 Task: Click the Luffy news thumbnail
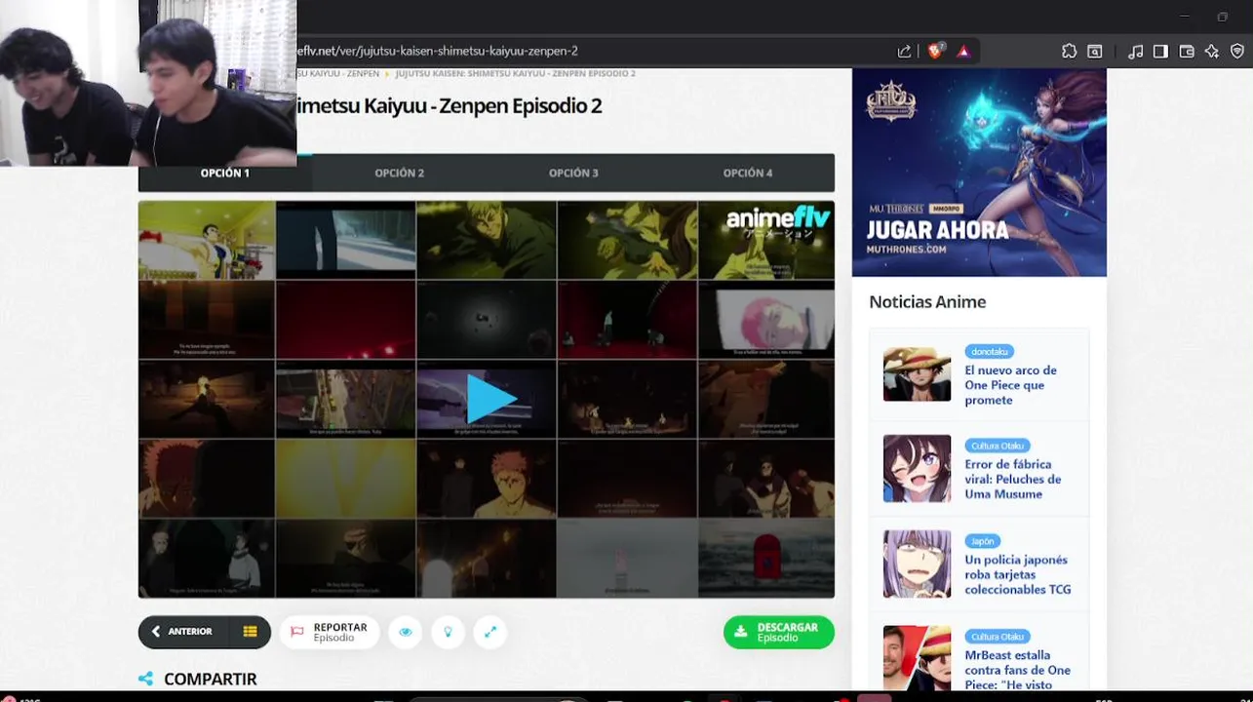coord(917,373)
